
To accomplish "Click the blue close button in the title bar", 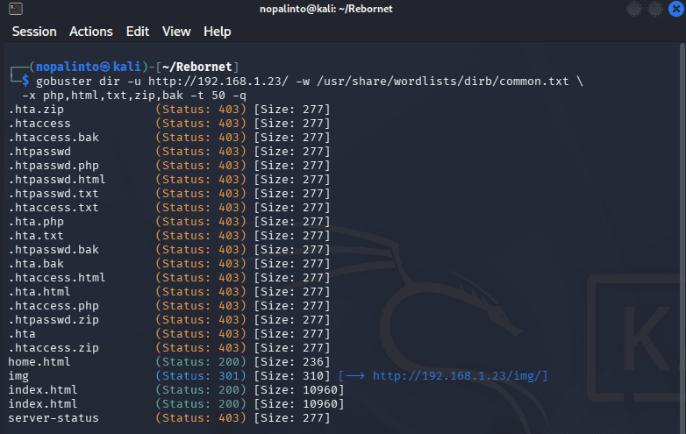I will pos(676,9).
